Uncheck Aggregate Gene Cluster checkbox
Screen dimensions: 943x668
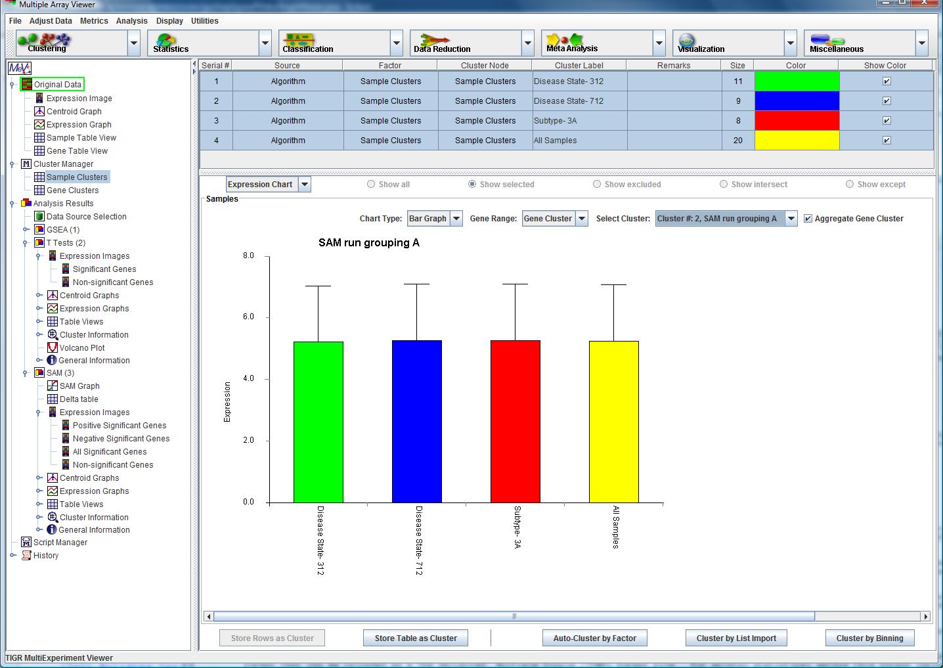(808, 219)
